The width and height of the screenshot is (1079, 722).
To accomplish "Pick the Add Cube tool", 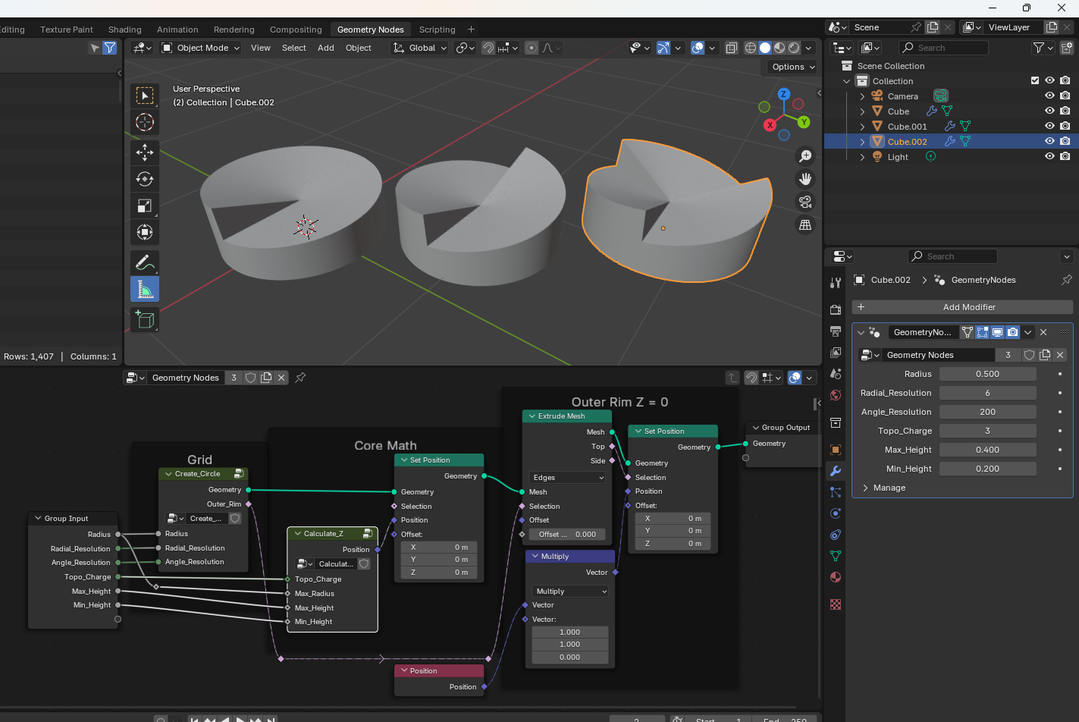I will coord(144,319).
